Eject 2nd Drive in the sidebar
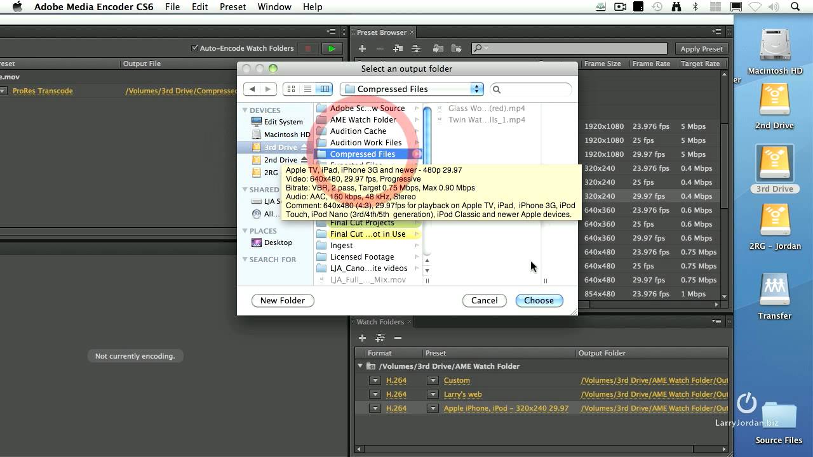Screen dimensions: 813x457 pos(304,160)
